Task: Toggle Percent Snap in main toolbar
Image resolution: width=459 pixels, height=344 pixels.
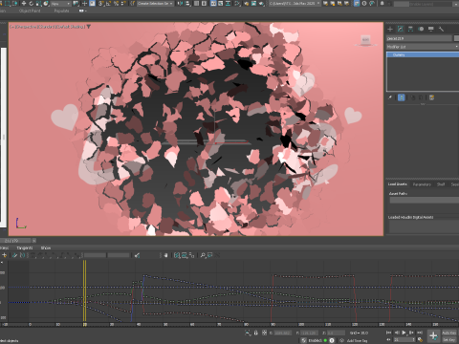Action: pos(117,4)
